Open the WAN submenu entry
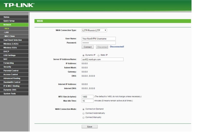The image size is (200, 132). [x=14, y=29]
